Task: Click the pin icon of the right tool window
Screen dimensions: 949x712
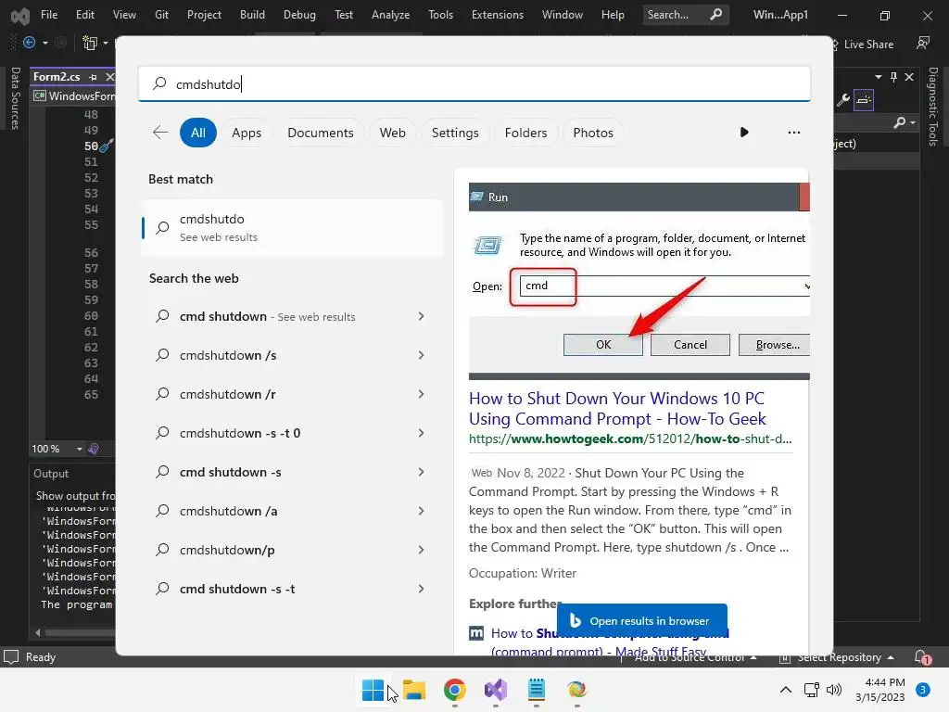Action: (x=893, y=77)
